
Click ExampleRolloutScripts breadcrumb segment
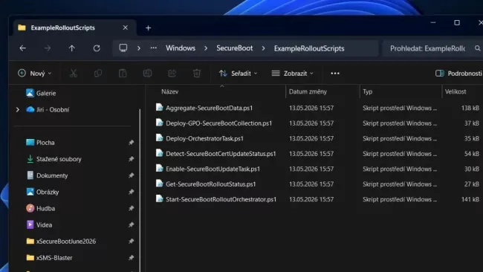tap(309, 48)
